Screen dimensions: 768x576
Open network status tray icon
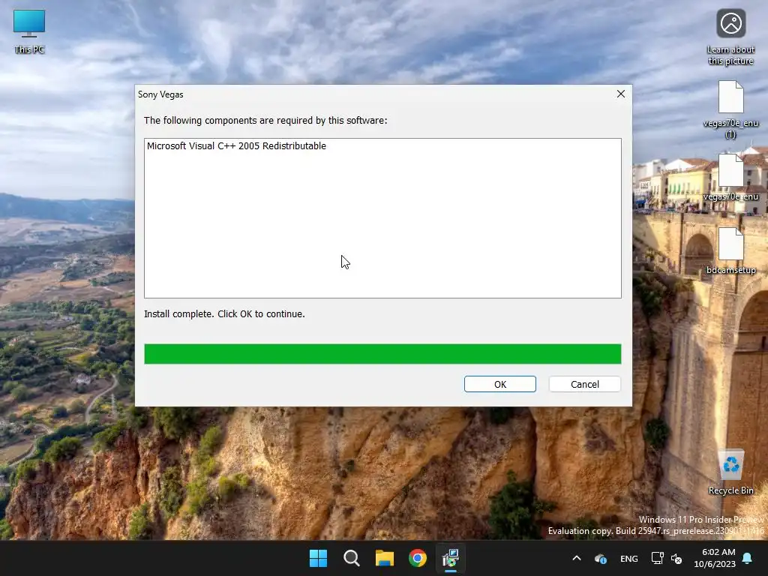pos(657,558)
